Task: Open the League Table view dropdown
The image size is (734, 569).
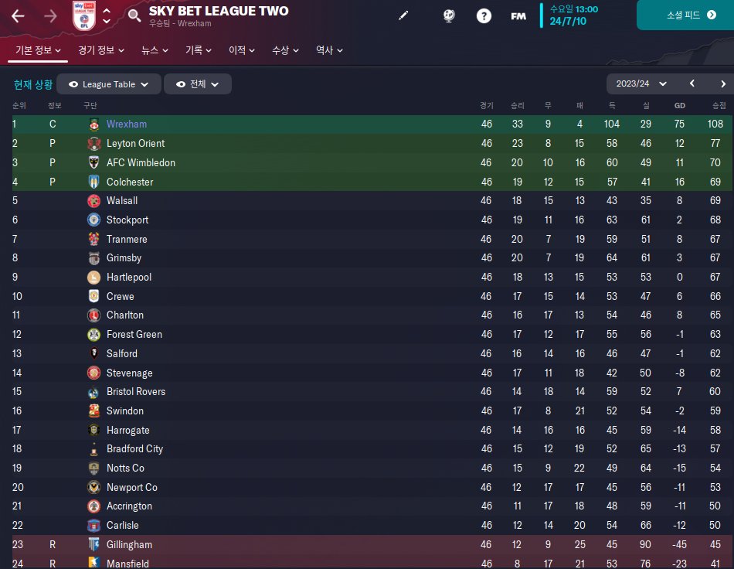Action: click(108, 84)
